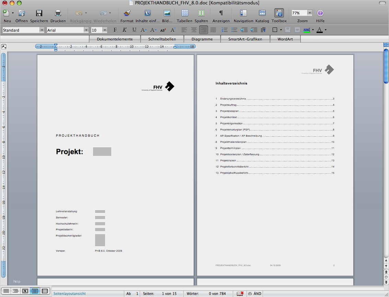Toggle underline formatting (U)
This screenshot has width=389, height=297.
point(134,30)
